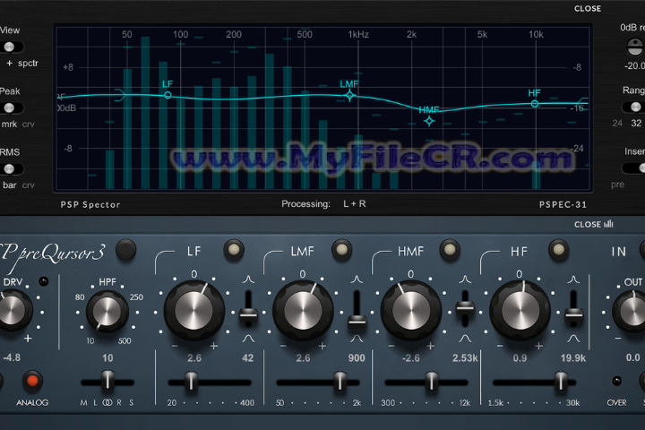Click the LMF gain knob
The width and height of the screenshot is (645, 430).
tap(303, 311)
